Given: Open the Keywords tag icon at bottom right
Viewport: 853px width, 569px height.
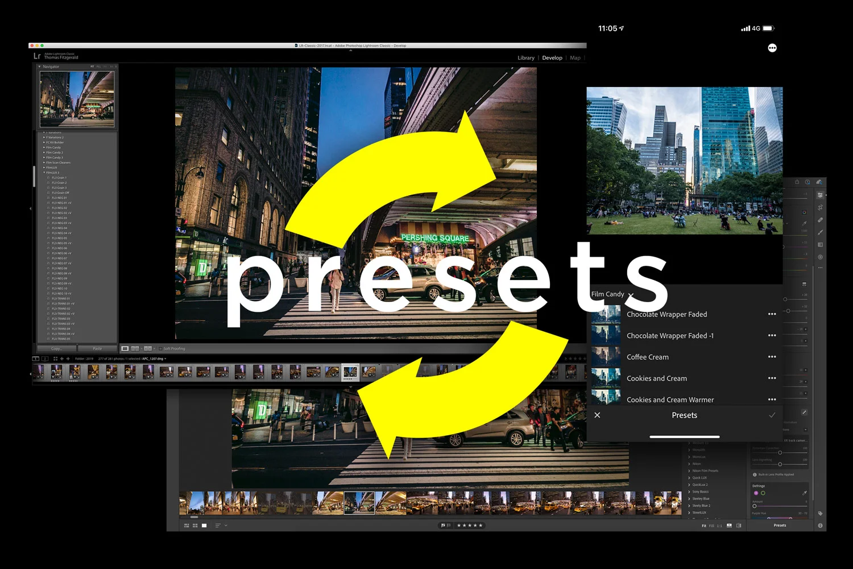Looking at the screenshot, I should (x=820, y=513).
